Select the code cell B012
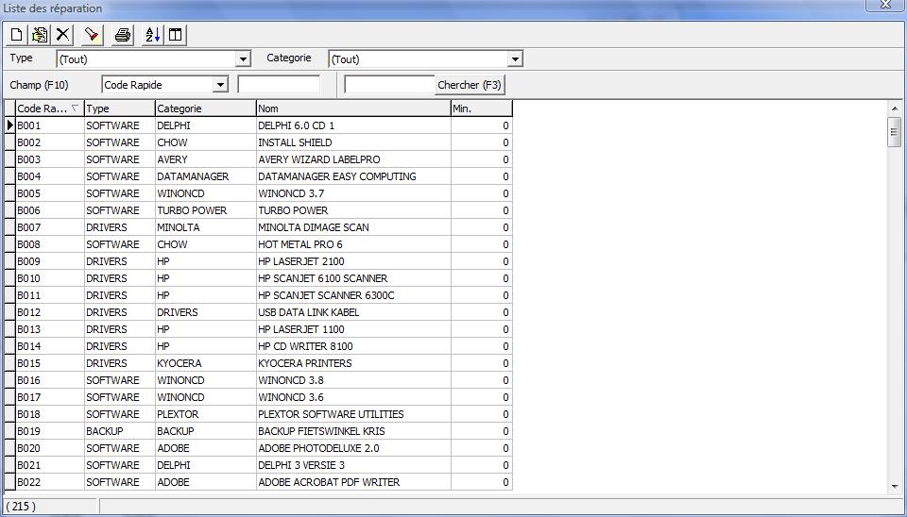This screenshot has height=517, width=907. click(50, 312)
